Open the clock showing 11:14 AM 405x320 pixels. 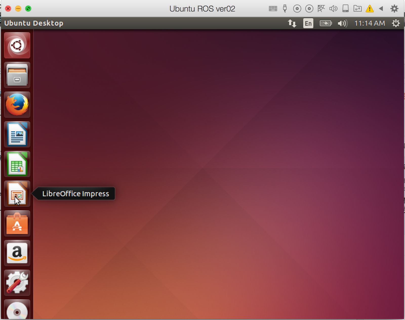[x=370, y=23]
